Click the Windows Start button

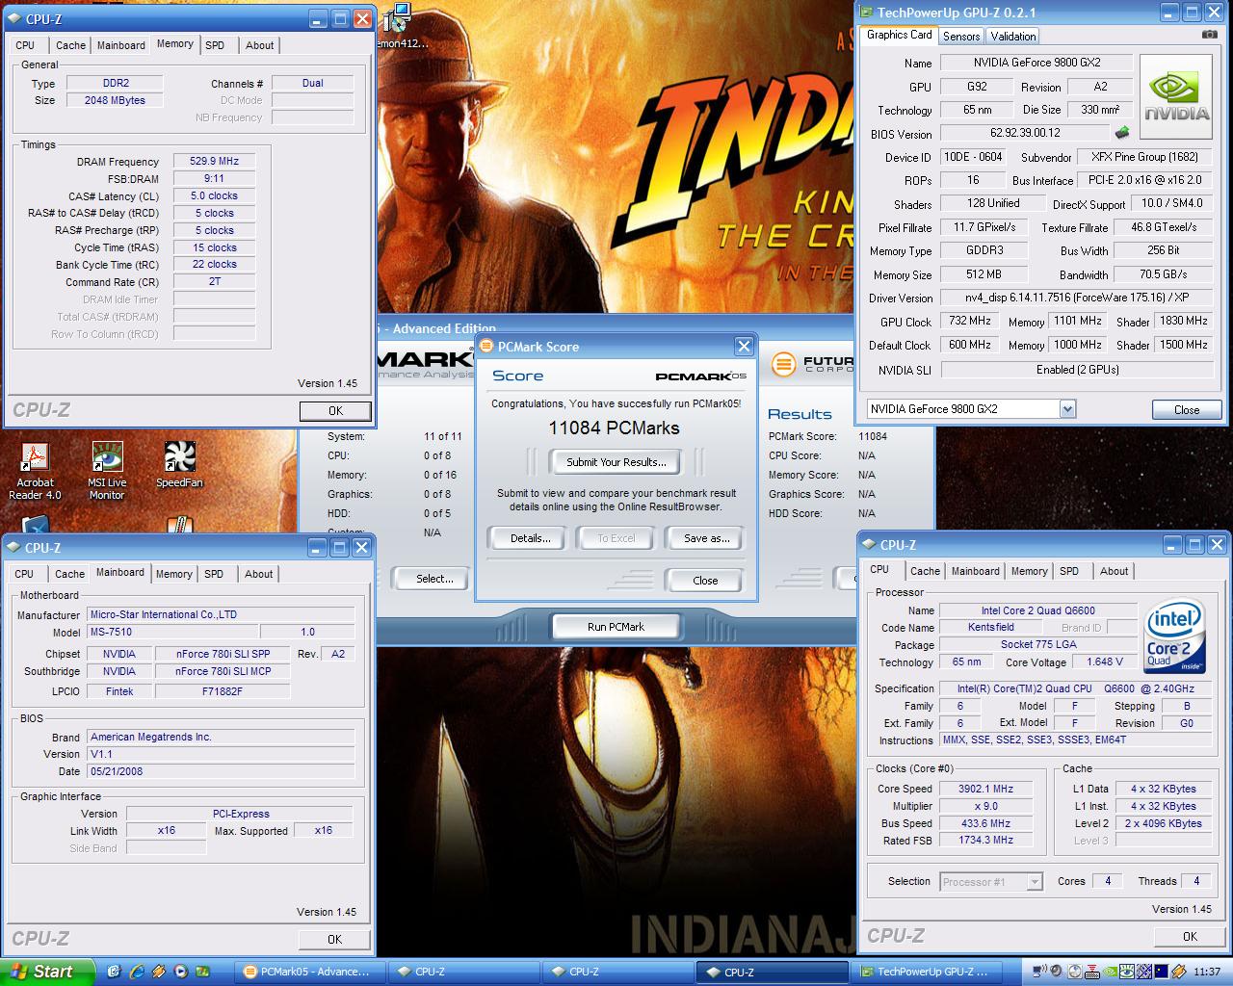(x=46, y=972)
